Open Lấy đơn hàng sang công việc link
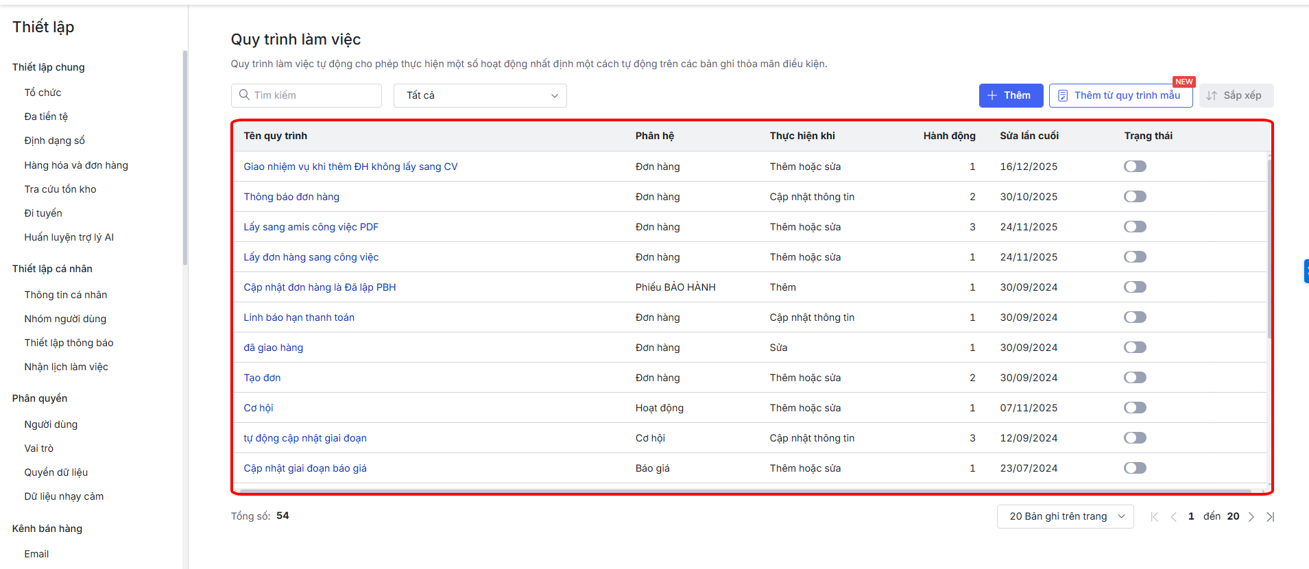Image resolution: width=1309 pixels, height=569 pixels. (311, 257)
